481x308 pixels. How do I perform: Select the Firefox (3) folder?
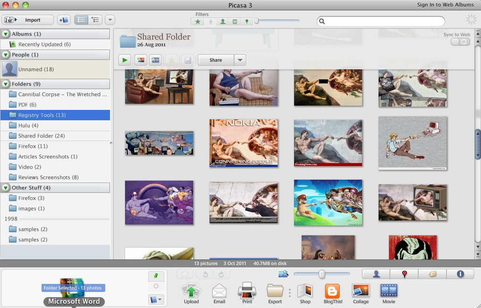(x=55, y=198)
